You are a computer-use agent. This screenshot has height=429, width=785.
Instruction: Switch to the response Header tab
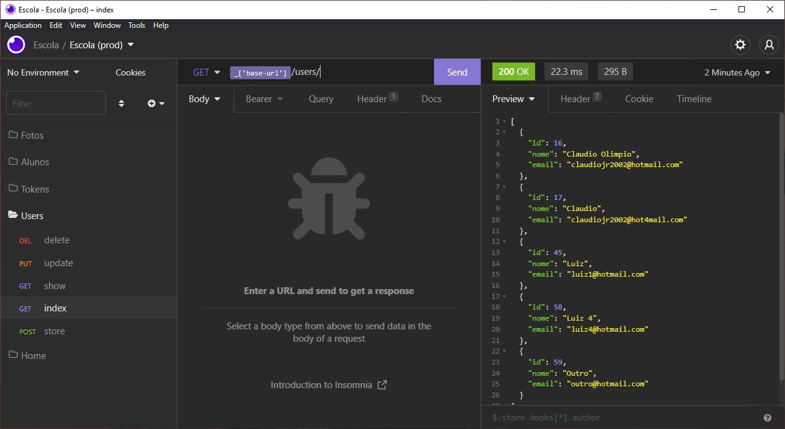coord(580,98)
